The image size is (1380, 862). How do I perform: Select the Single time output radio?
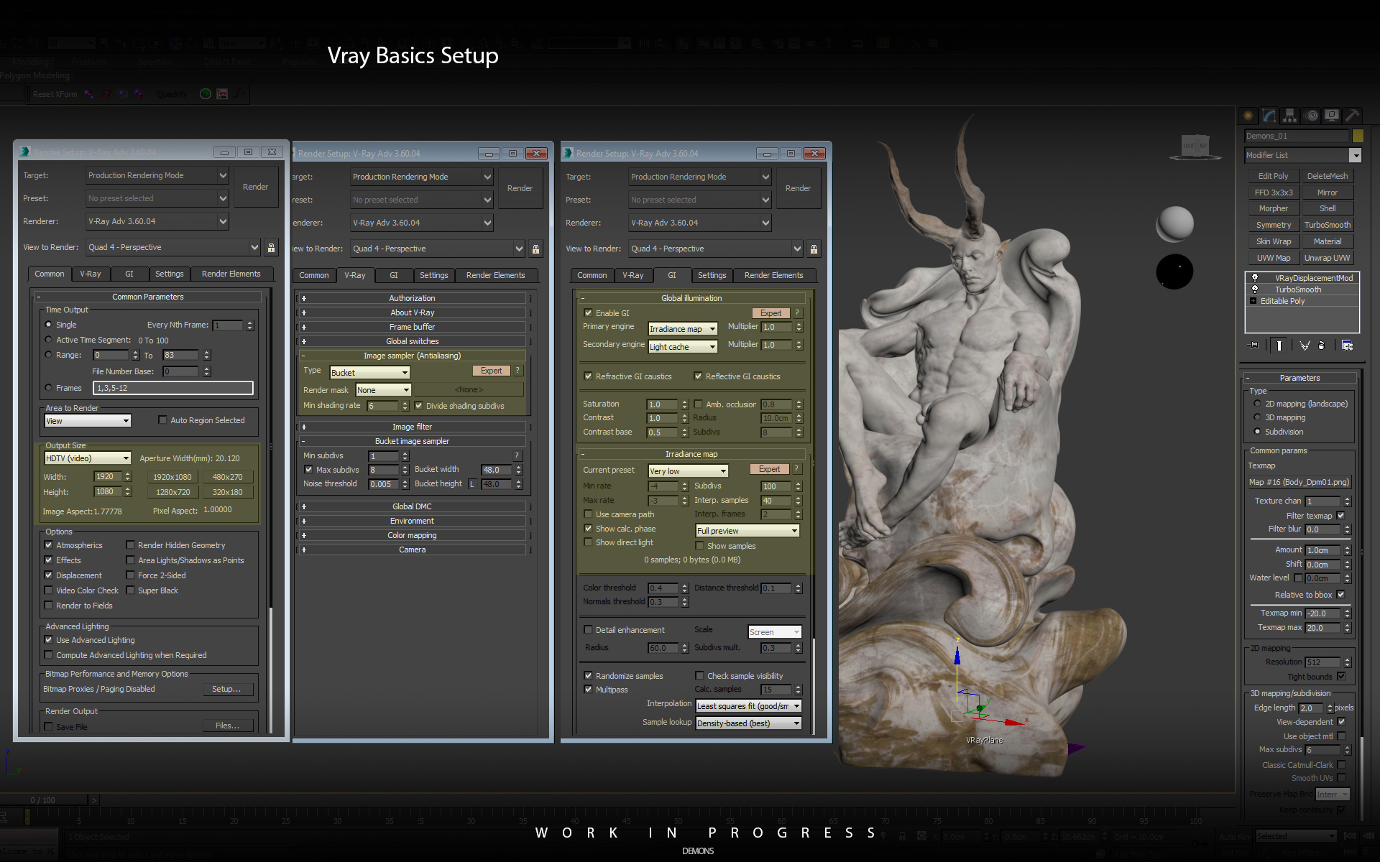point(49,325)
